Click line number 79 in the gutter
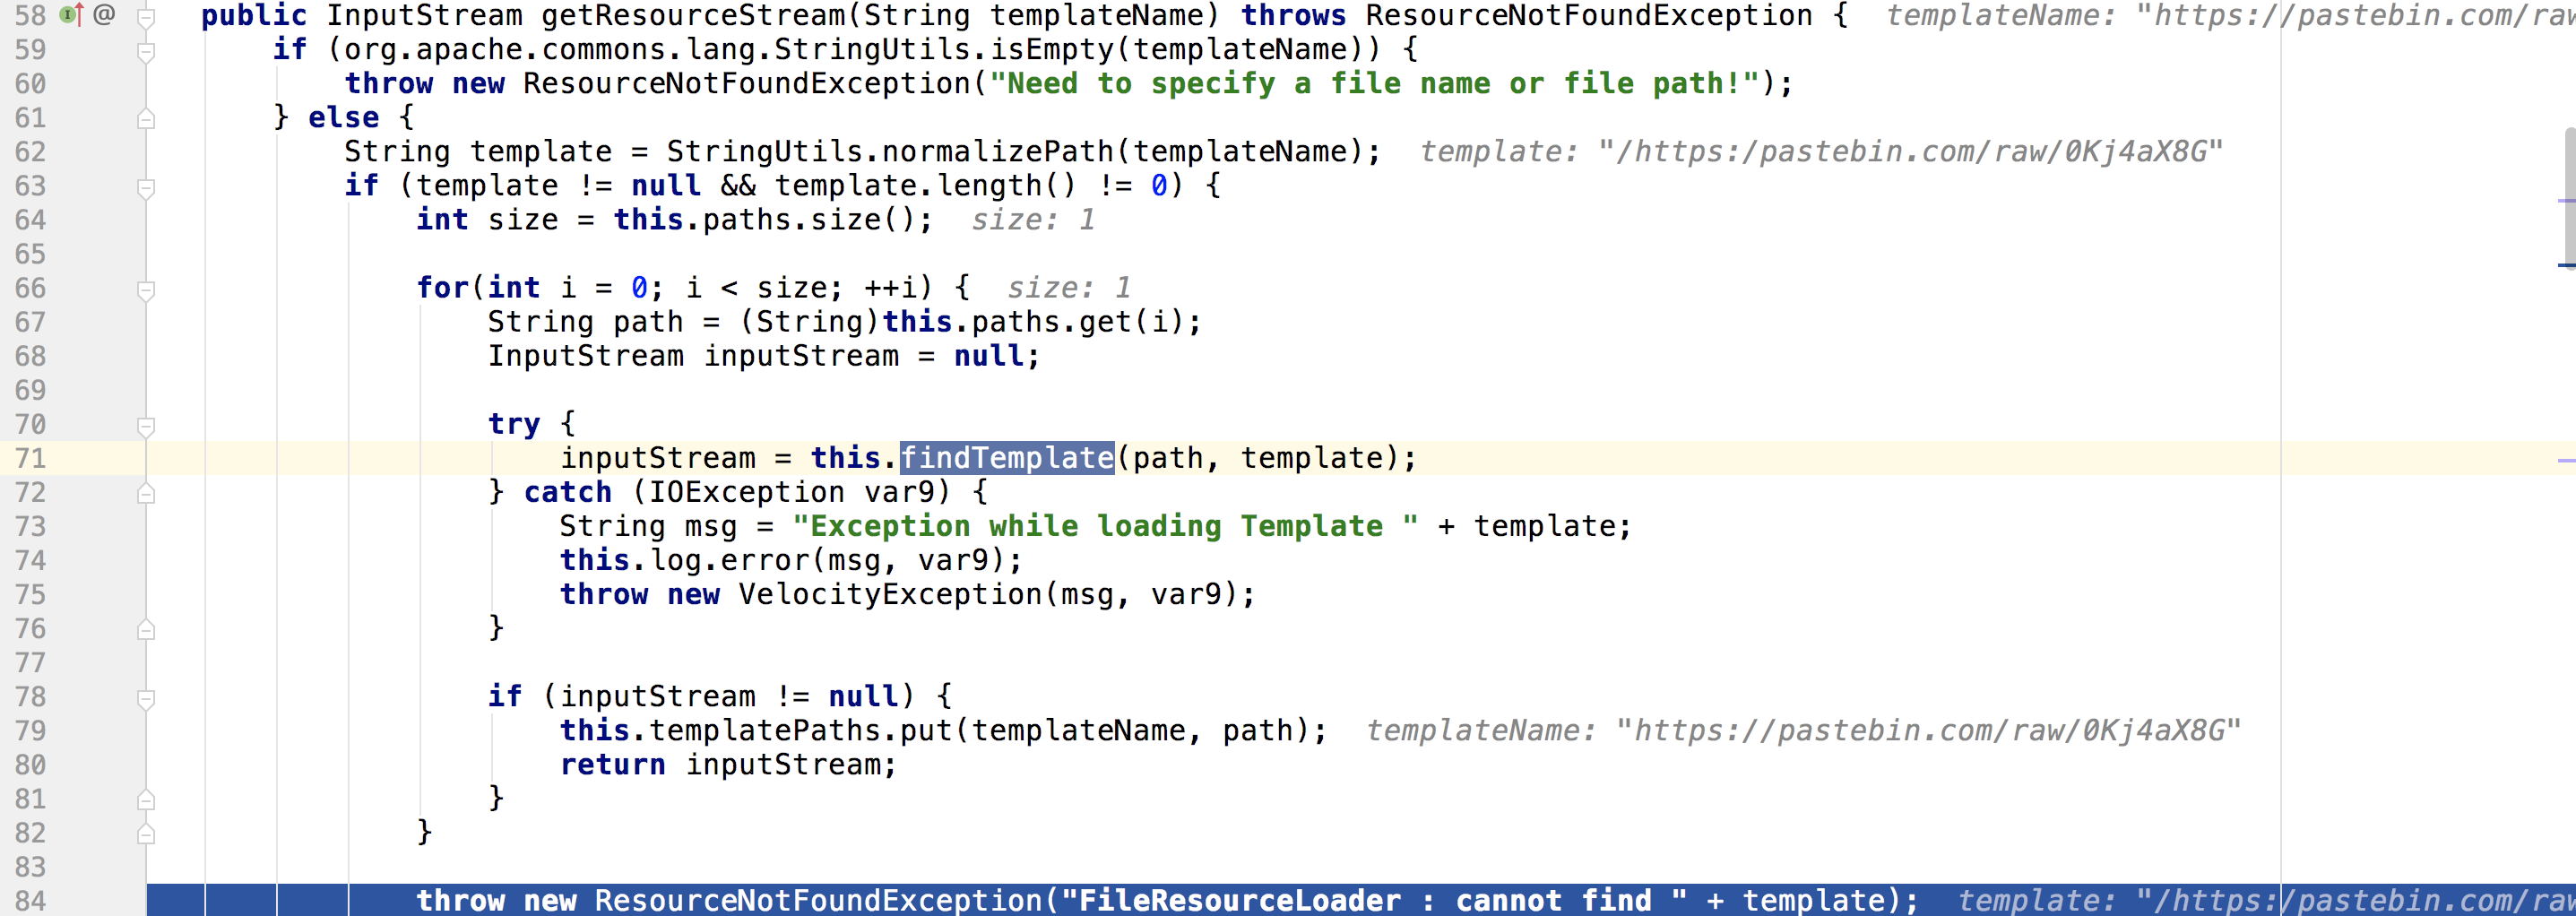The image size is (2576, 916). (31, 731)
